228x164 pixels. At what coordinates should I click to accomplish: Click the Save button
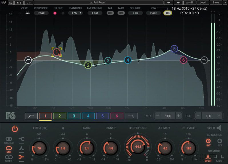(x=216, y=3)
